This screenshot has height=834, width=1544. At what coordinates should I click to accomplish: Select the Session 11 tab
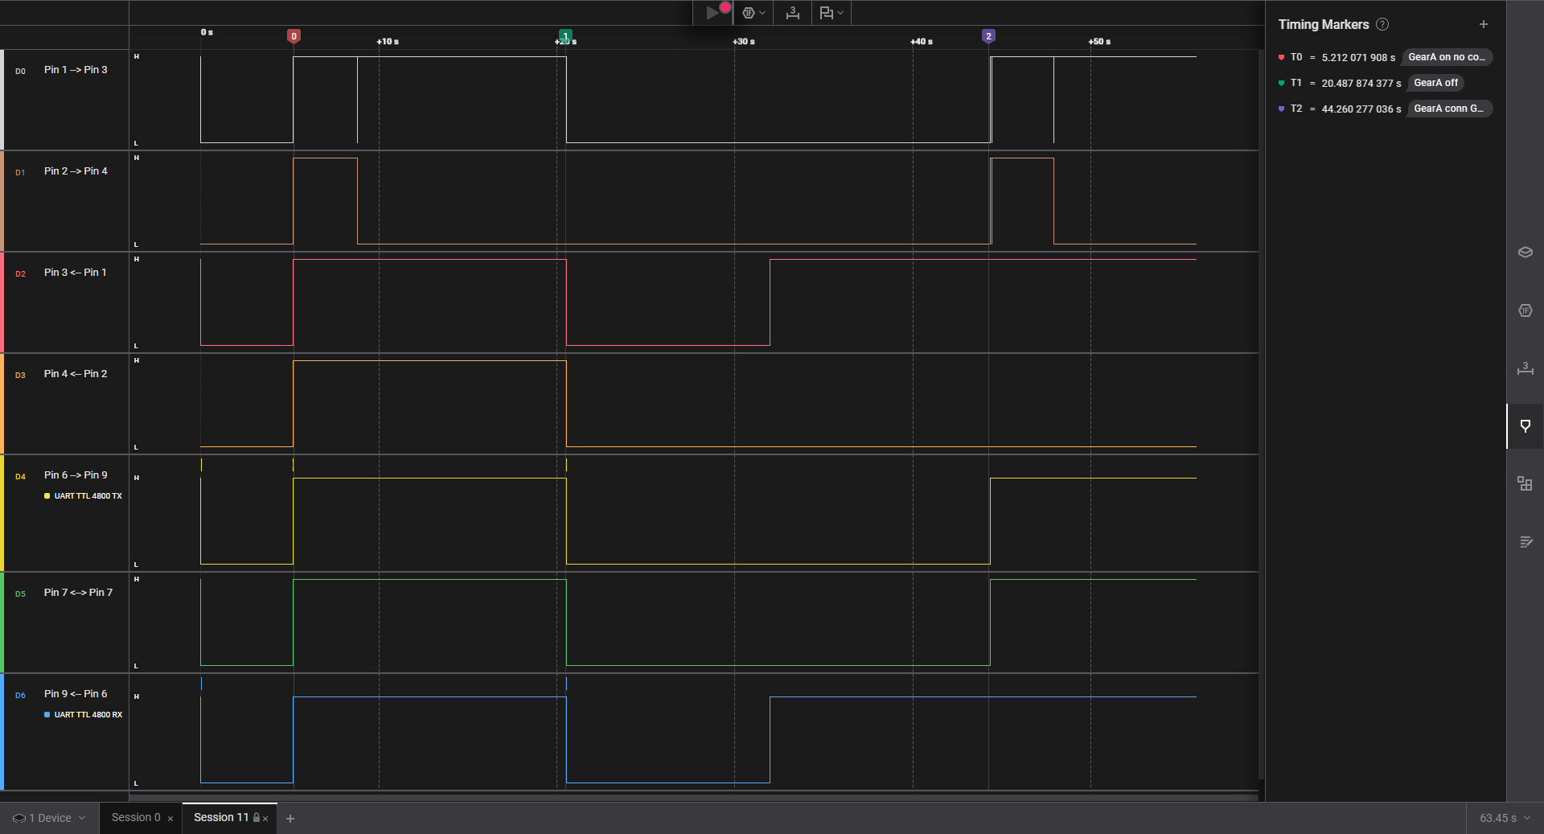(220, 818)
